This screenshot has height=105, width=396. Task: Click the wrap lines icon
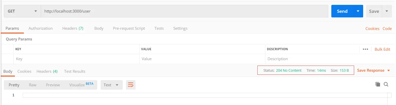click(x=131, y=85)
